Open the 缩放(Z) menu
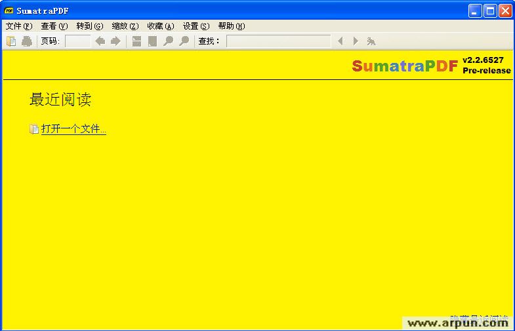The image size is (515, 331). point(125,26)
